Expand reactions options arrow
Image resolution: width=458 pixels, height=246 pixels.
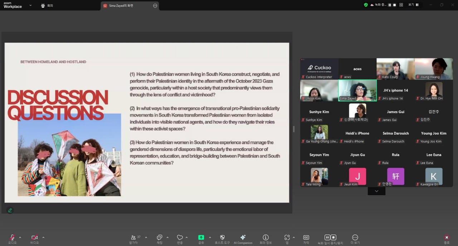(x=186, y=237)
